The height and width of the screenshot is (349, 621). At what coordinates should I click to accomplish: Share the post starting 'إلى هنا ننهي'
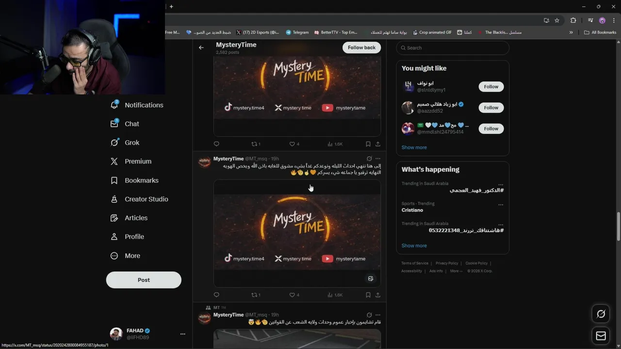377,295
